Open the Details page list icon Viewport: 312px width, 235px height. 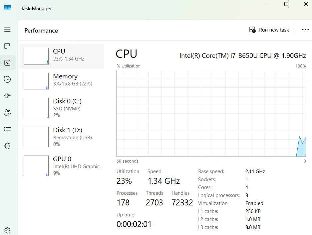[x=7, y=129]
